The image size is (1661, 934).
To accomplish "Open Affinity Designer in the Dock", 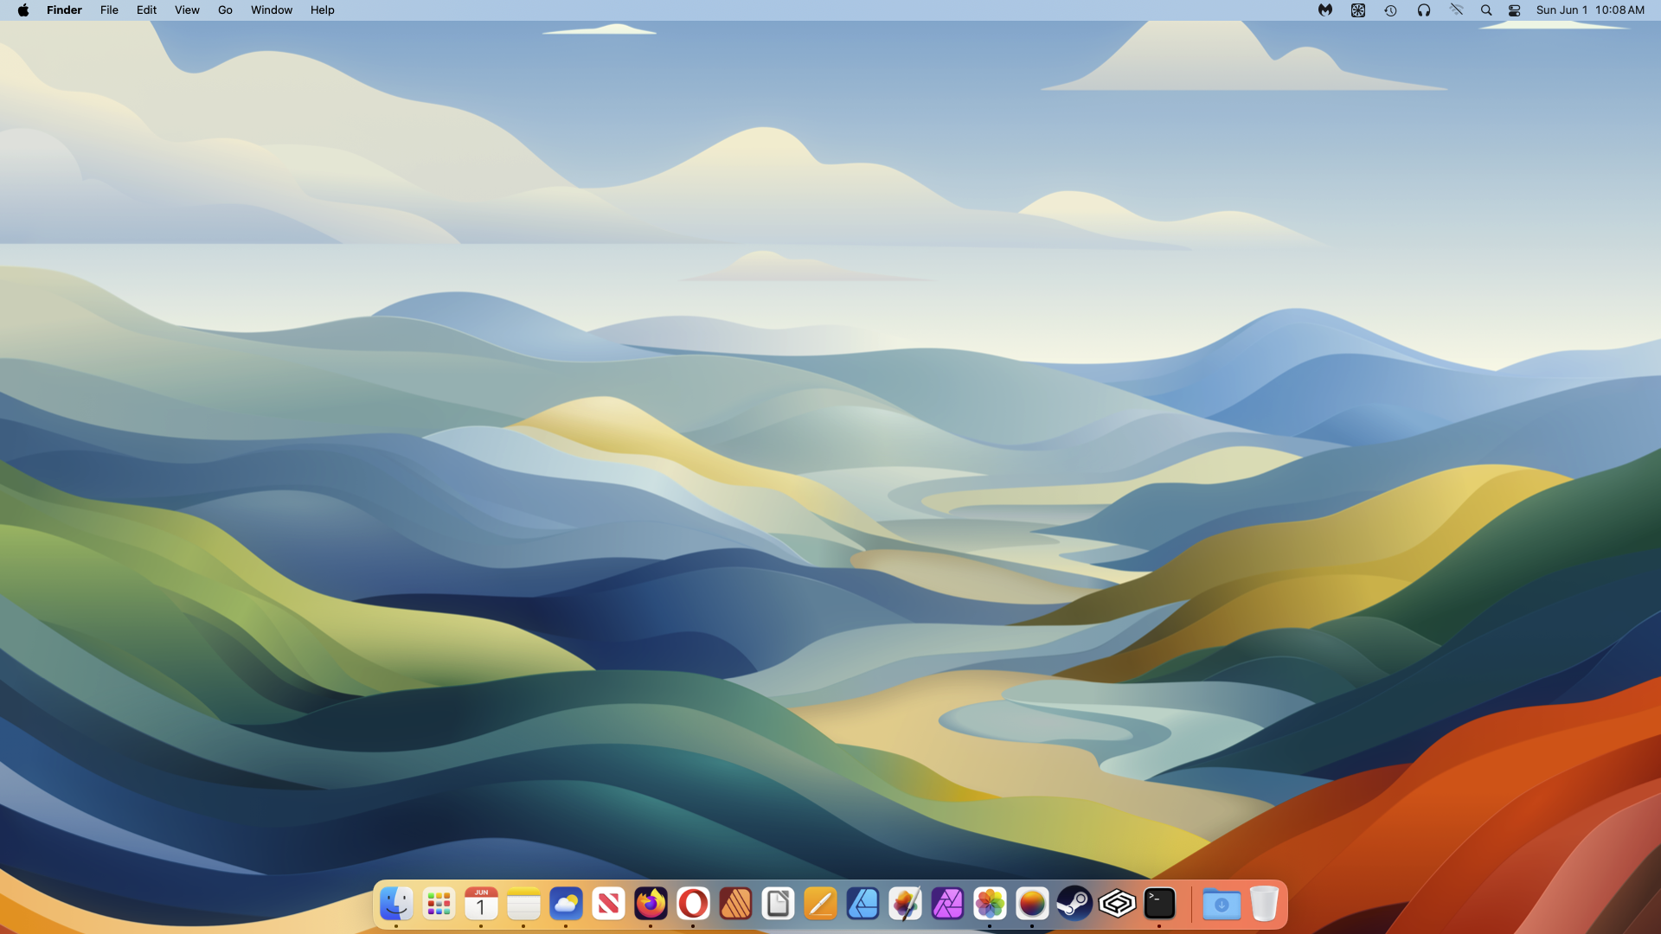I will [x=863, y=904].
